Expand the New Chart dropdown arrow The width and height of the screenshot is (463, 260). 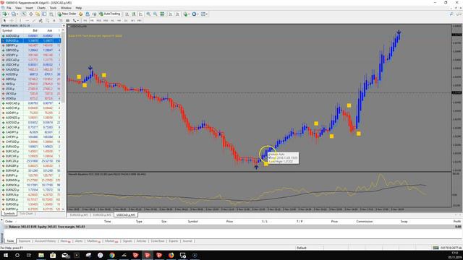click(x=9, y=14)
